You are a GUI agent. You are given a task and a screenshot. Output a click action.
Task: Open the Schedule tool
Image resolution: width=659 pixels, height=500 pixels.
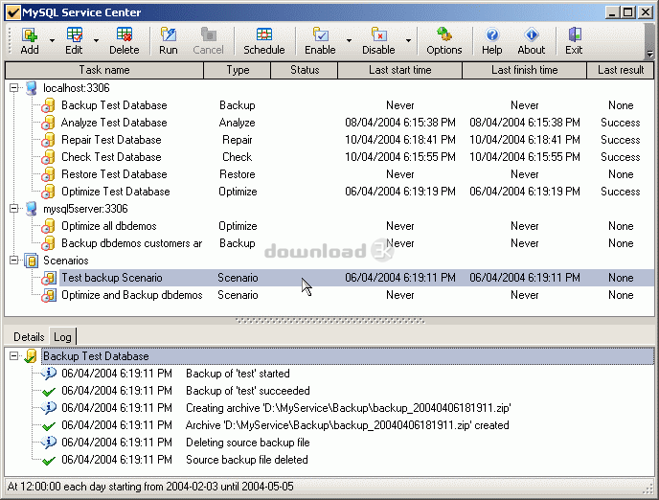264,34
